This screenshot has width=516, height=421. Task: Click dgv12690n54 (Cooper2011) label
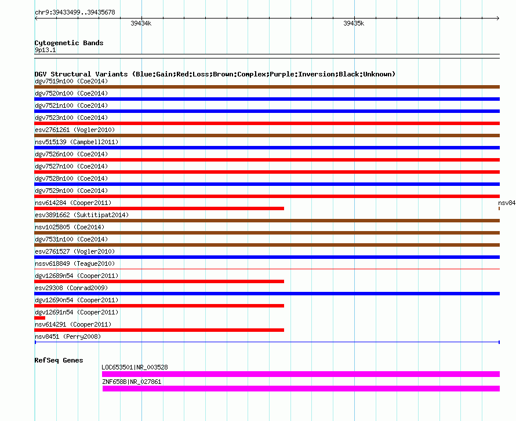pos(77,300)
